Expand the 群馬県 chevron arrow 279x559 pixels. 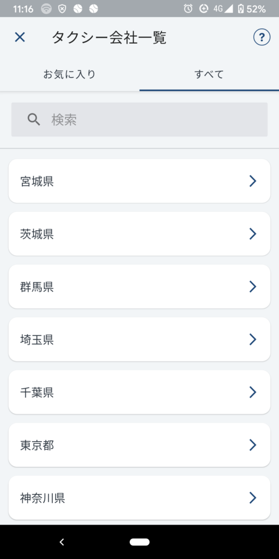pos(253,287)
